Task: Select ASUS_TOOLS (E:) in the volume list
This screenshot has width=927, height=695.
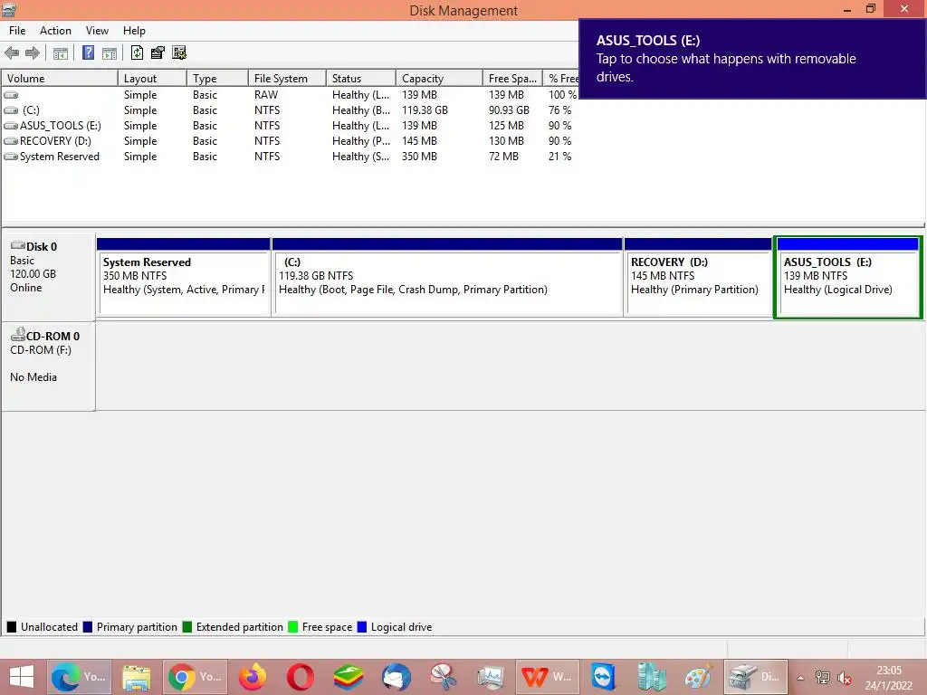Action: (x=290, y=125)
